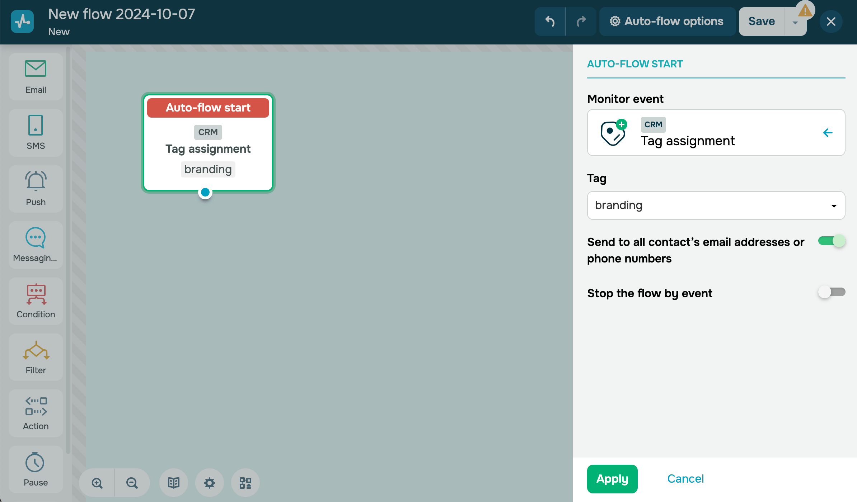Click the zoom out magnifier button
This screenshot has height=502, width=857.
(x=132, y=483)
